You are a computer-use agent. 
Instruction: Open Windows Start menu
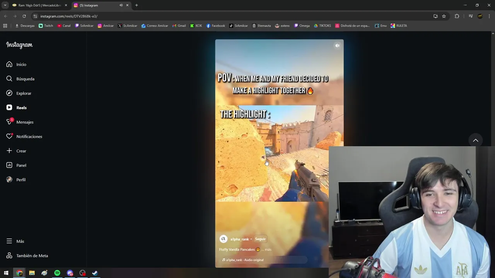tap(6, 273)
